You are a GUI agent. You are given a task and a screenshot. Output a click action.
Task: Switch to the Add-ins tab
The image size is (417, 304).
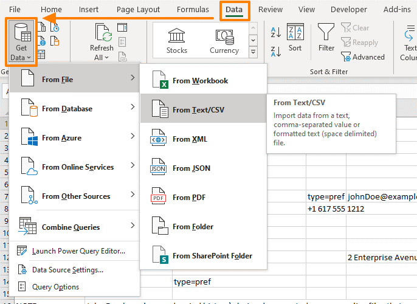pos(397,10)
